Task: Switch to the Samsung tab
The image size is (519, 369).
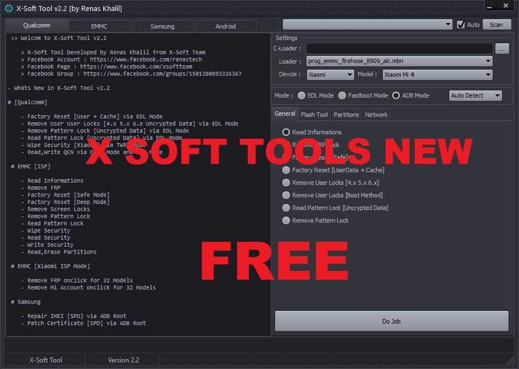Action: click(162, 26)
